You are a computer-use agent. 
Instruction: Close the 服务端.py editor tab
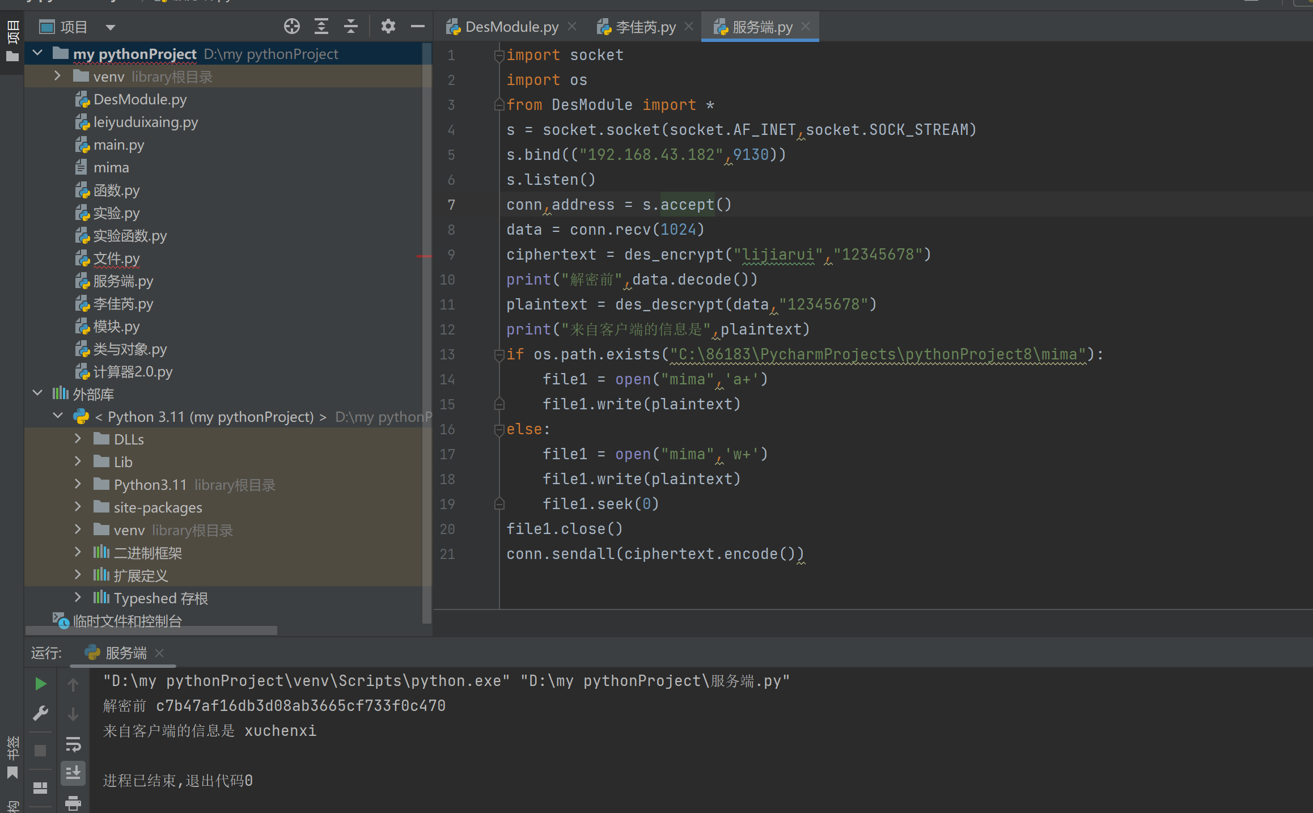(806, 26)
